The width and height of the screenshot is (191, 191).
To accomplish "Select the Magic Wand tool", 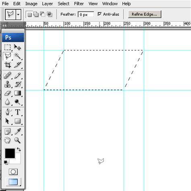I will coord(17,56).
